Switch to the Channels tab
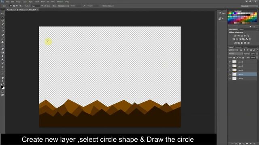Image resolution: width=259 pixels, height=145 pixels. (x=238, y=47)
